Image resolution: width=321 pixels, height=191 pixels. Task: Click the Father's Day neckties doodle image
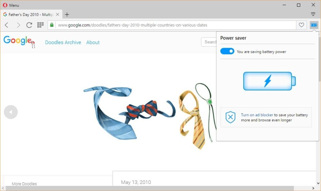coord(150,116)
